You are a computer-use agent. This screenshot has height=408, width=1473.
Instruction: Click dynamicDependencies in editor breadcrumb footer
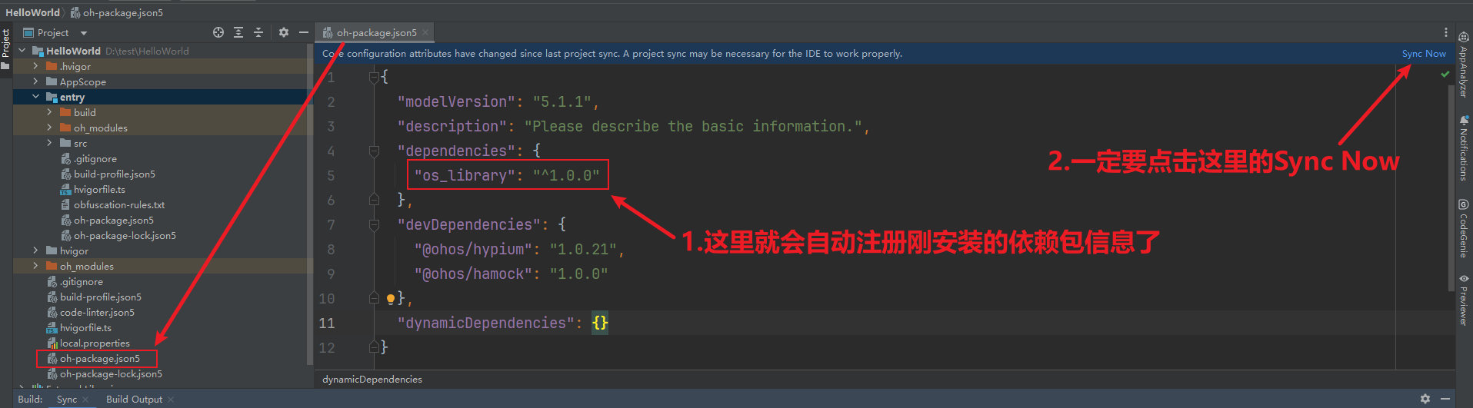click(x=372, y=380)
